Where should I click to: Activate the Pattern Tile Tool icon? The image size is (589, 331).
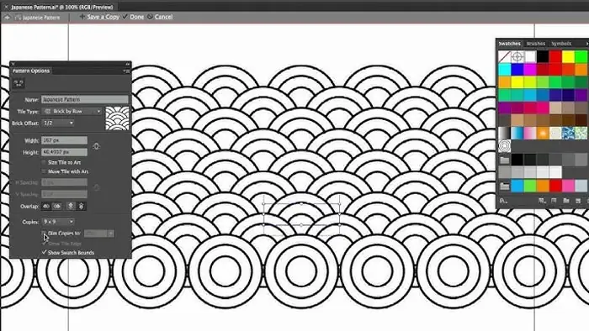(19, 83)
